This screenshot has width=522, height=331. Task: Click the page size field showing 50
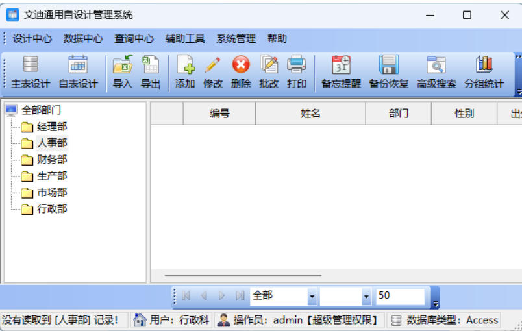click(401, 296)
